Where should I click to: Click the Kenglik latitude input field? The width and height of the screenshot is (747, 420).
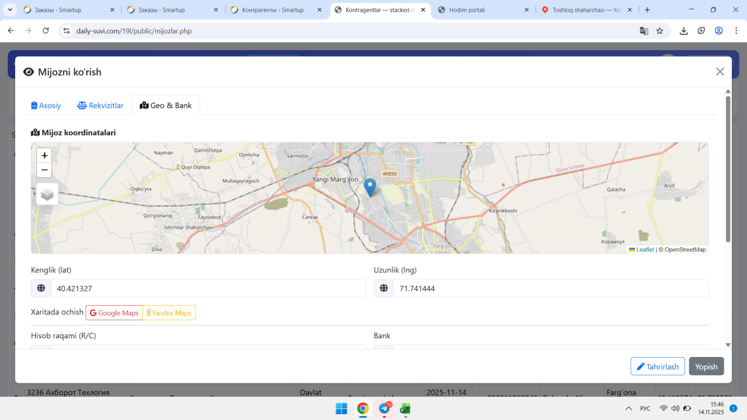click(208, 289)
